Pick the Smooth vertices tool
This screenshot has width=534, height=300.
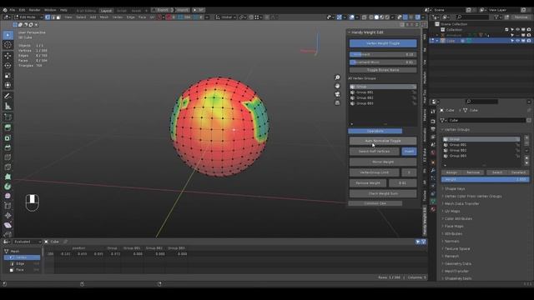(8, 196)
